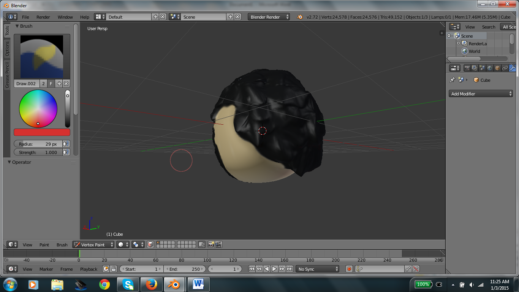519x292 pixels.
Task: Switch to Scene properties tab
Action: coord(482,68)
